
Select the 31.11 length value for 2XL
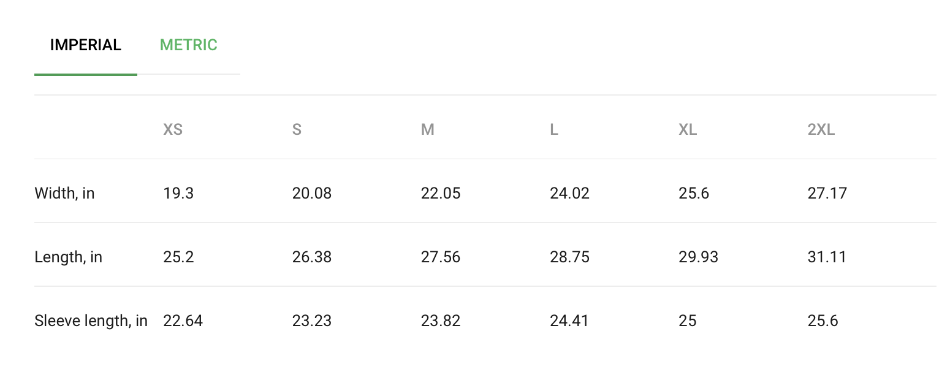click(x=827, y=257)
